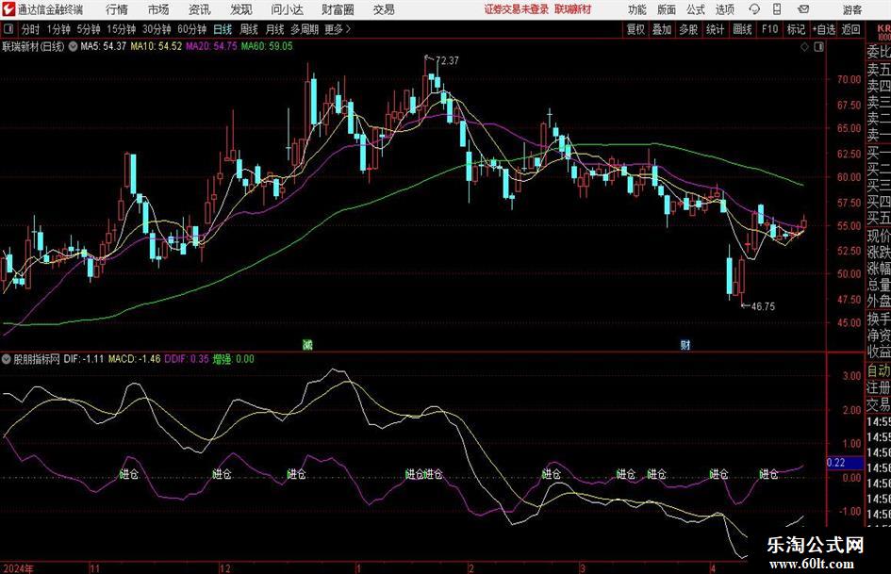Select the 日线 daily period tab
The image size is (891, 574).
[223, 29]
